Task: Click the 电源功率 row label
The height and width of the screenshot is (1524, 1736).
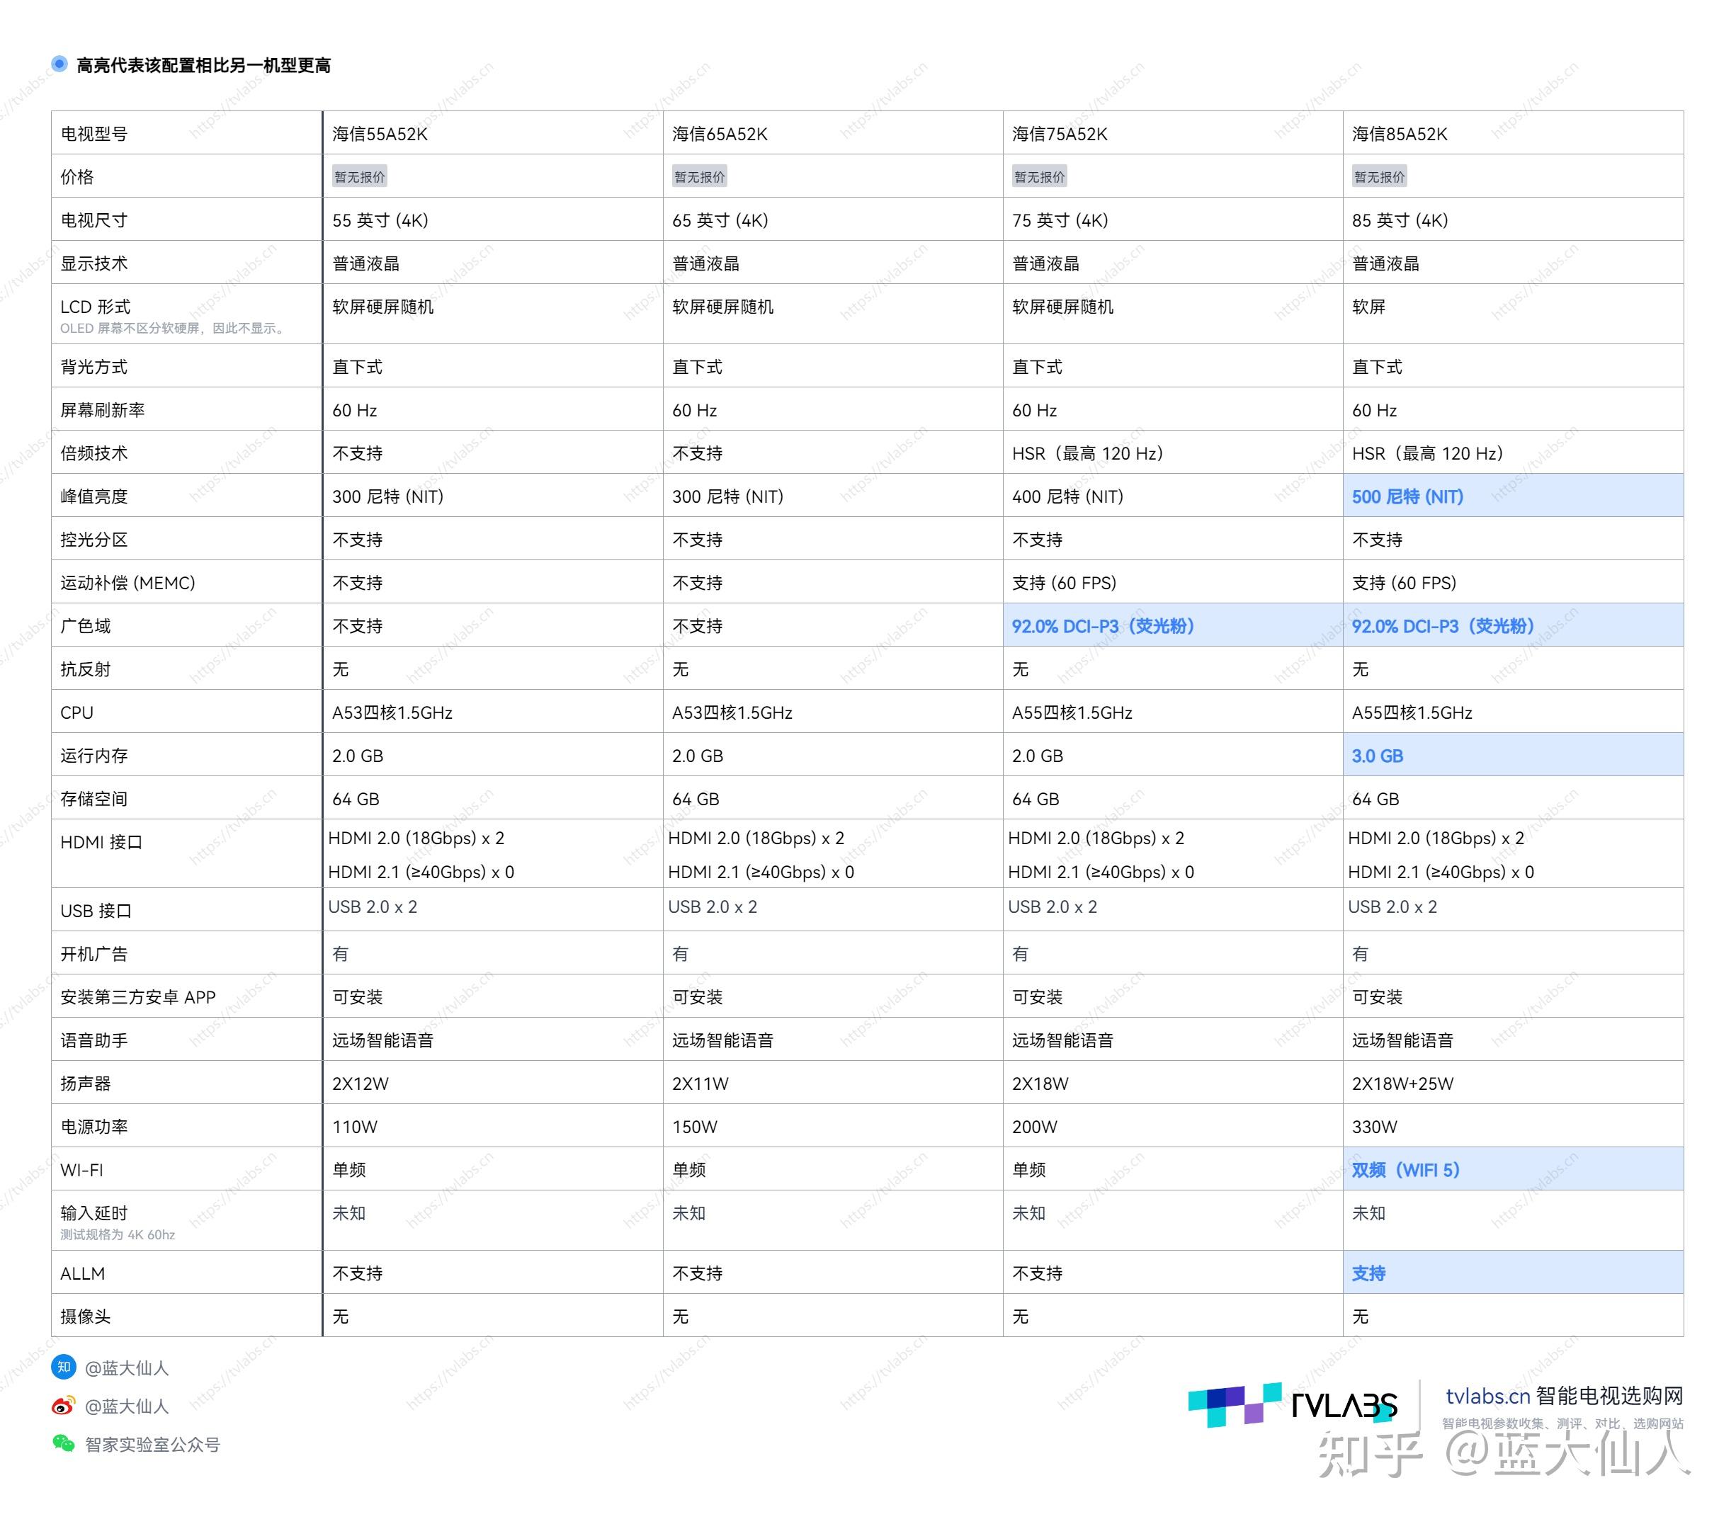Action: click(94, 1127)
